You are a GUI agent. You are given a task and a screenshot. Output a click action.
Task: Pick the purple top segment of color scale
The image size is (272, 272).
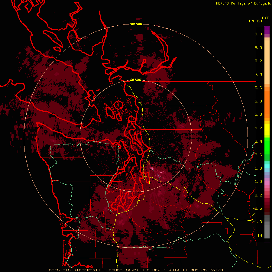pos(267,31)
